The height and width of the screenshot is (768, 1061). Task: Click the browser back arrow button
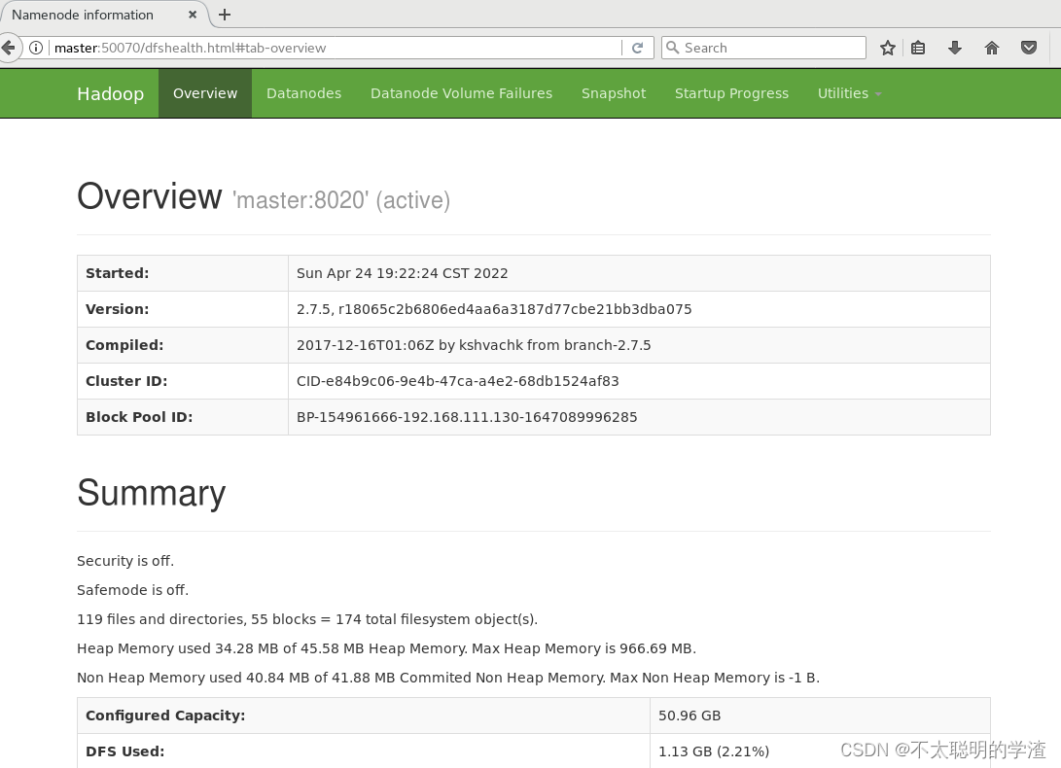click(8, 48)
